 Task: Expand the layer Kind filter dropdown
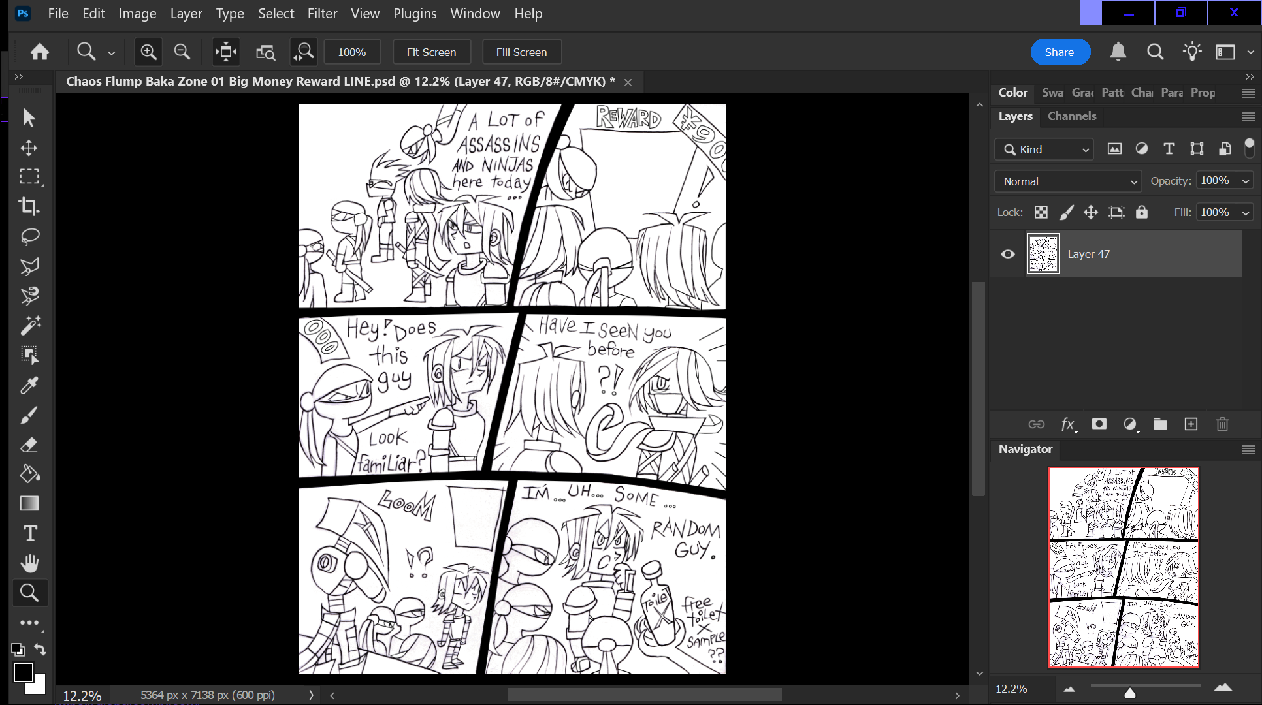pos(1044,149)
